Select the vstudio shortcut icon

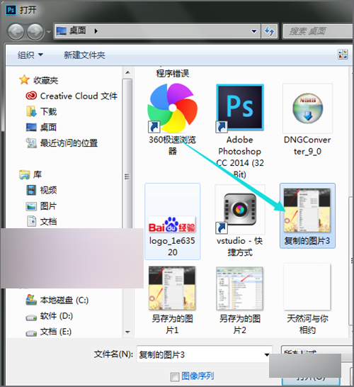pos(240,209)
